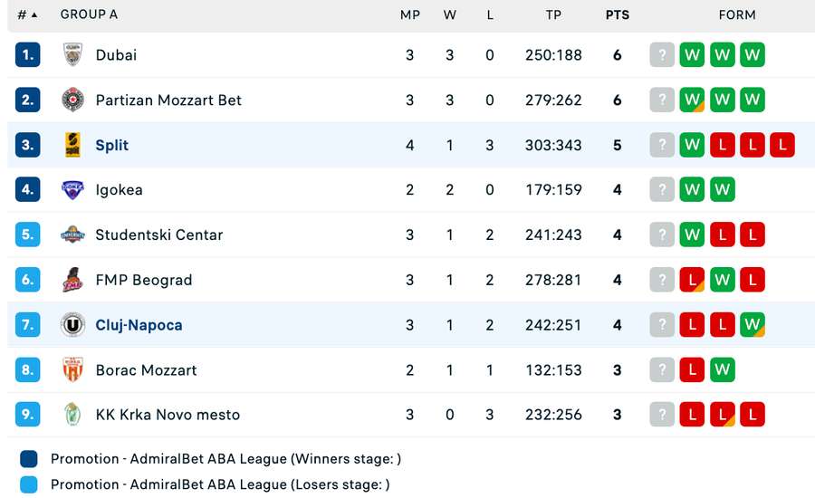Image resolution: width=815 pixels, height=498 pixels.
Task: Sort standings by PTS column header
Action: pos(618,14)
